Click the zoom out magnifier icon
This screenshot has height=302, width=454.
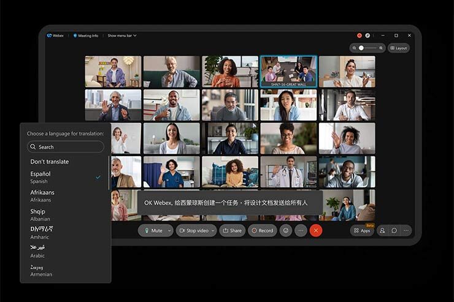pos(355,48)
